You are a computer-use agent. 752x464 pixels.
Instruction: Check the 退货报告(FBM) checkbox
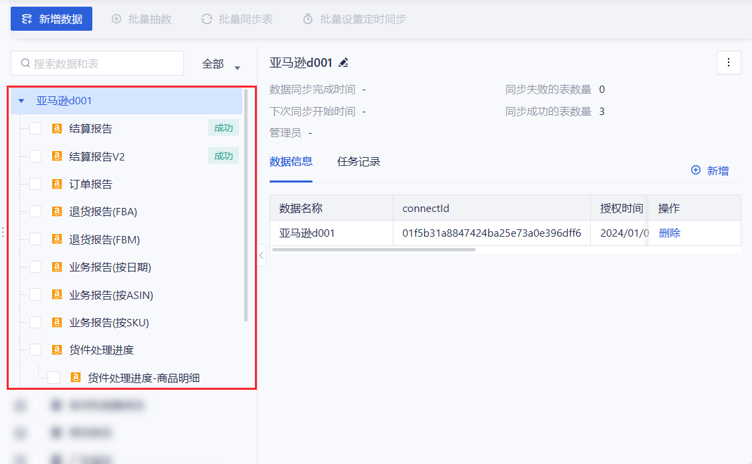coord(35,239)
